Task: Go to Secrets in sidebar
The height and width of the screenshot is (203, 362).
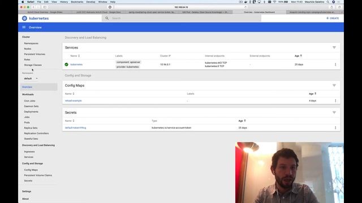Action: point(28,180)
